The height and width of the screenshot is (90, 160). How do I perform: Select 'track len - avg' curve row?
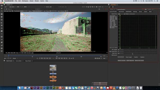(113, 18)
